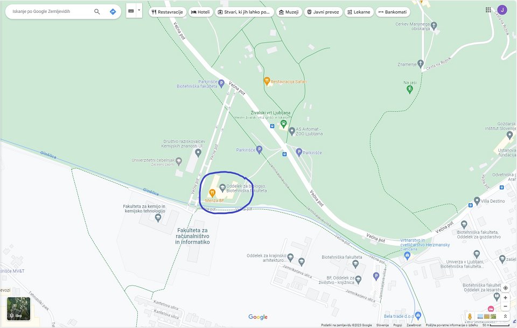The width and height of the screenshot is (517, 328).
Task: Open the Lekarne filter chip
Action: coord(359,12)
